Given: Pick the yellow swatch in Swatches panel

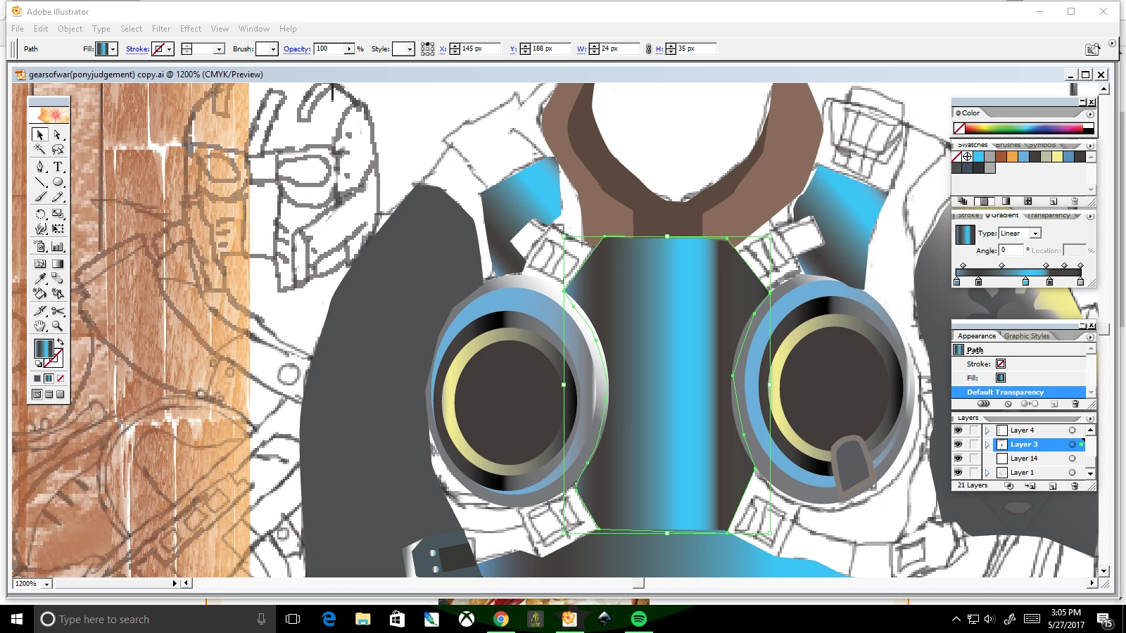Looking at the screenshot, I should 1057,157.
